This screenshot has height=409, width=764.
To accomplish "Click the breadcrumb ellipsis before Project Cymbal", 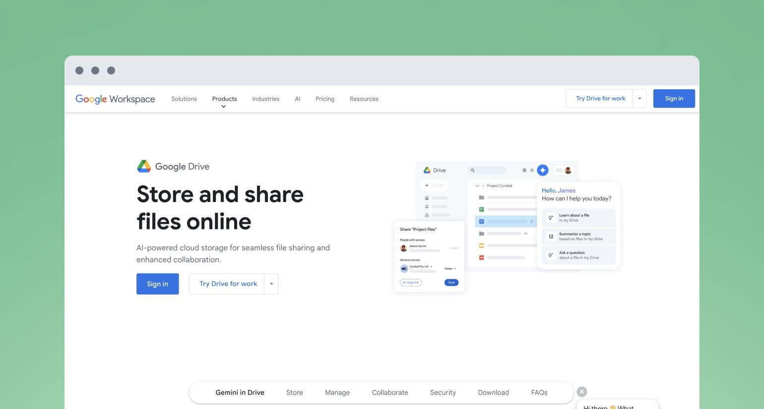I will (477, 186).
